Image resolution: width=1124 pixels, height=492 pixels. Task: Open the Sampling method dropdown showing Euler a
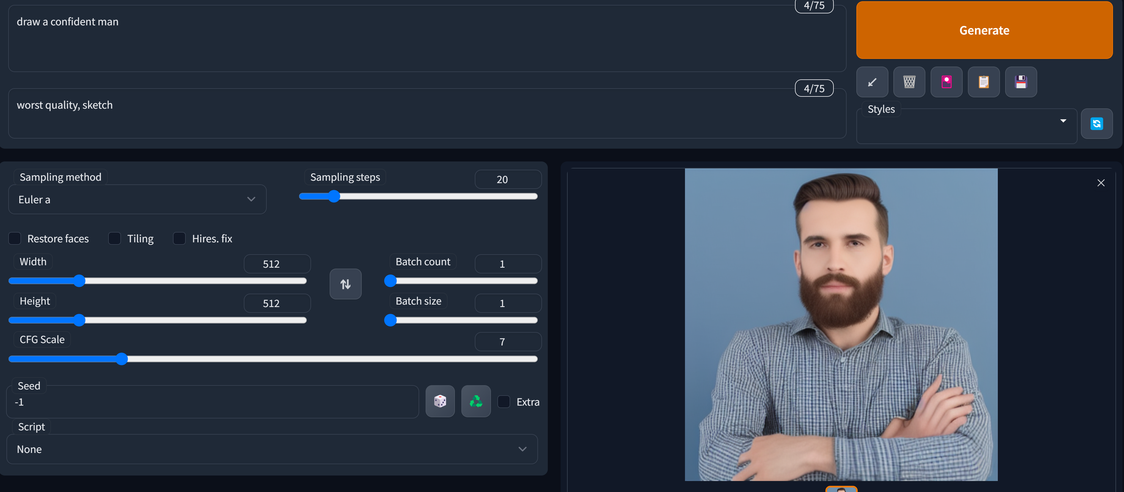(x=137, y=199)
